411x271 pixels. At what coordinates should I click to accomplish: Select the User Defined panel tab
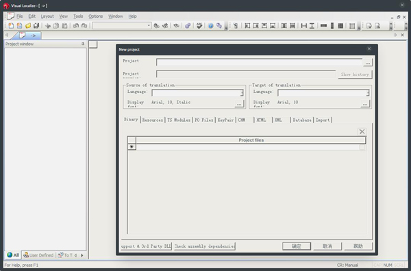point(38,255)
